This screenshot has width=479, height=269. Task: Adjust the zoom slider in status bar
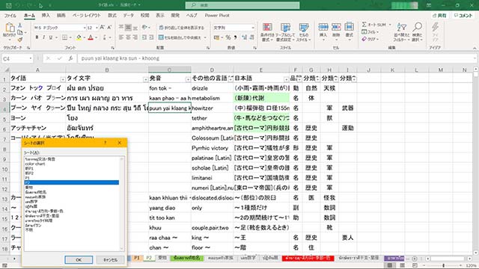point(443,266)
